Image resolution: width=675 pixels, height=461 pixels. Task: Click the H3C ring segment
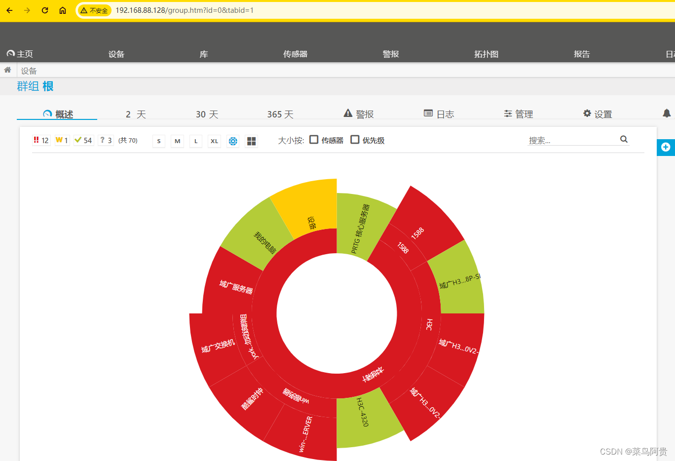(x=430, y=325)
